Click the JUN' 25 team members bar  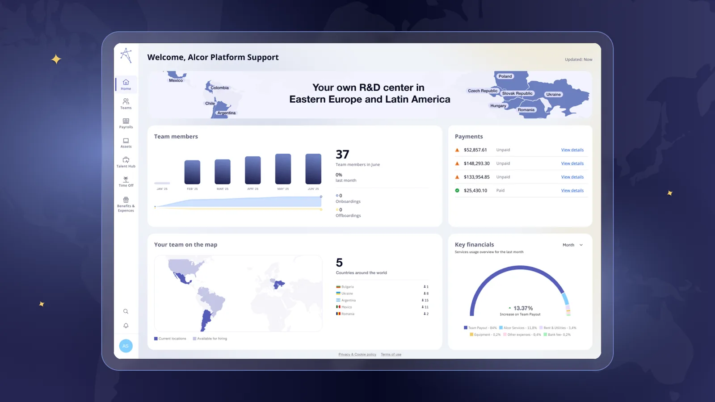313,169
